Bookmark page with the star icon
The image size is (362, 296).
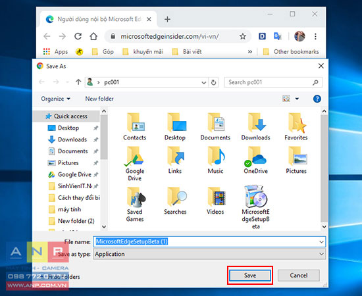coord(243,36)
